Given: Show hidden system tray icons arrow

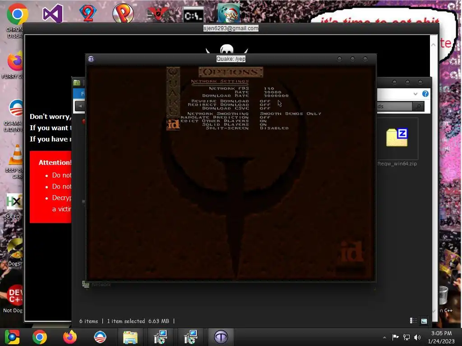Looking at the screenshot, I should (x=384, y=337).
